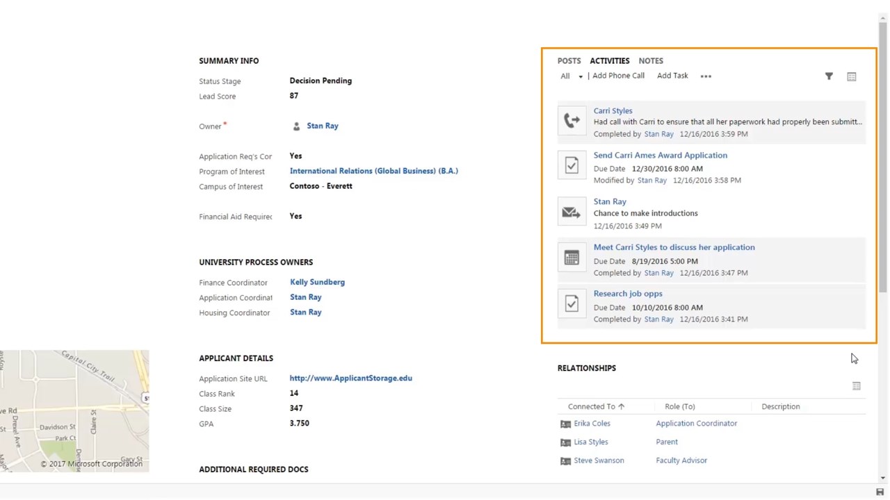
Task: Expand the All activities filter dropdown
Action: pos(572,76)
